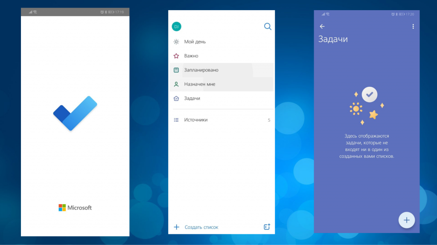Open the Задачи list in the menu
Image resolution: width=437 pixels, height=245 pixels.
(221, 98)
